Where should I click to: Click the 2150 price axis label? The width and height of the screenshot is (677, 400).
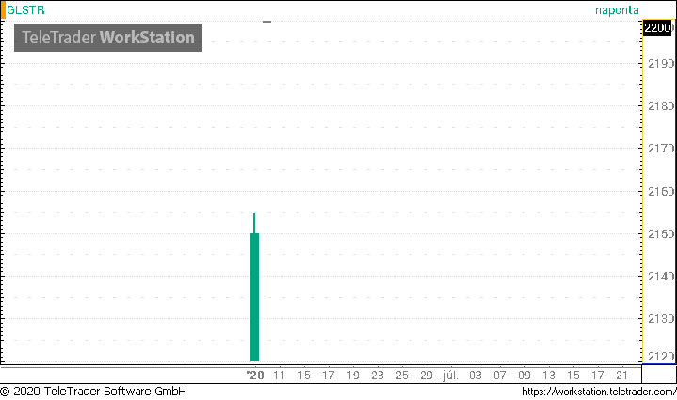click(661, 233)
